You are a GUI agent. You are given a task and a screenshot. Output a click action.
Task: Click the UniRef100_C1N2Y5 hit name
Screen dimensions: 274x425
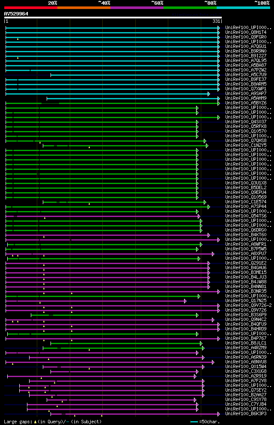click(x=246, y=145)
